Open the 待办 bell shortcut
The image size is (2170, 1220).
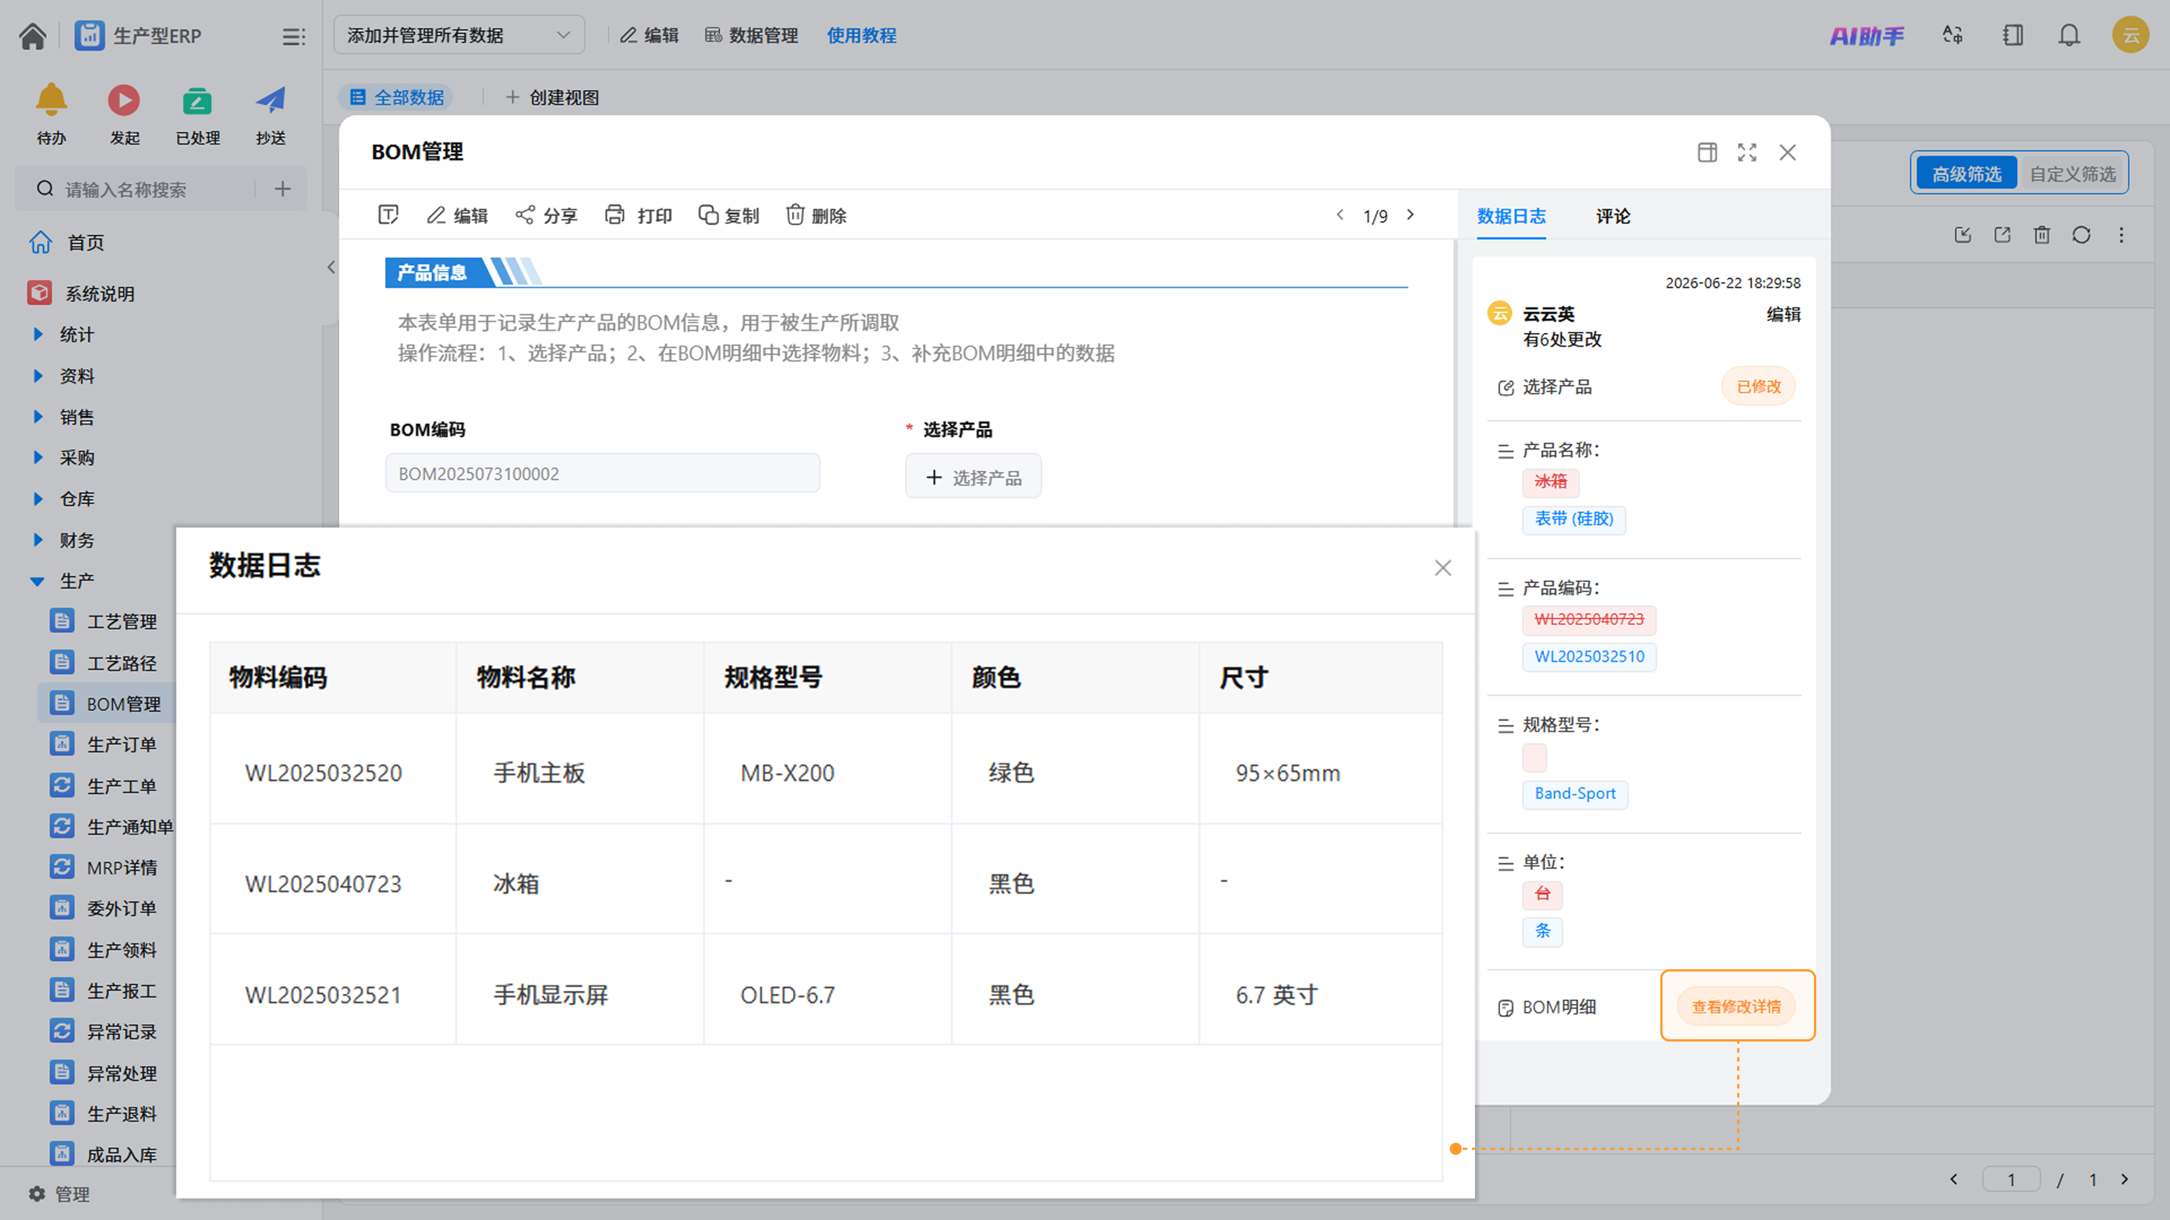(51, 114)
